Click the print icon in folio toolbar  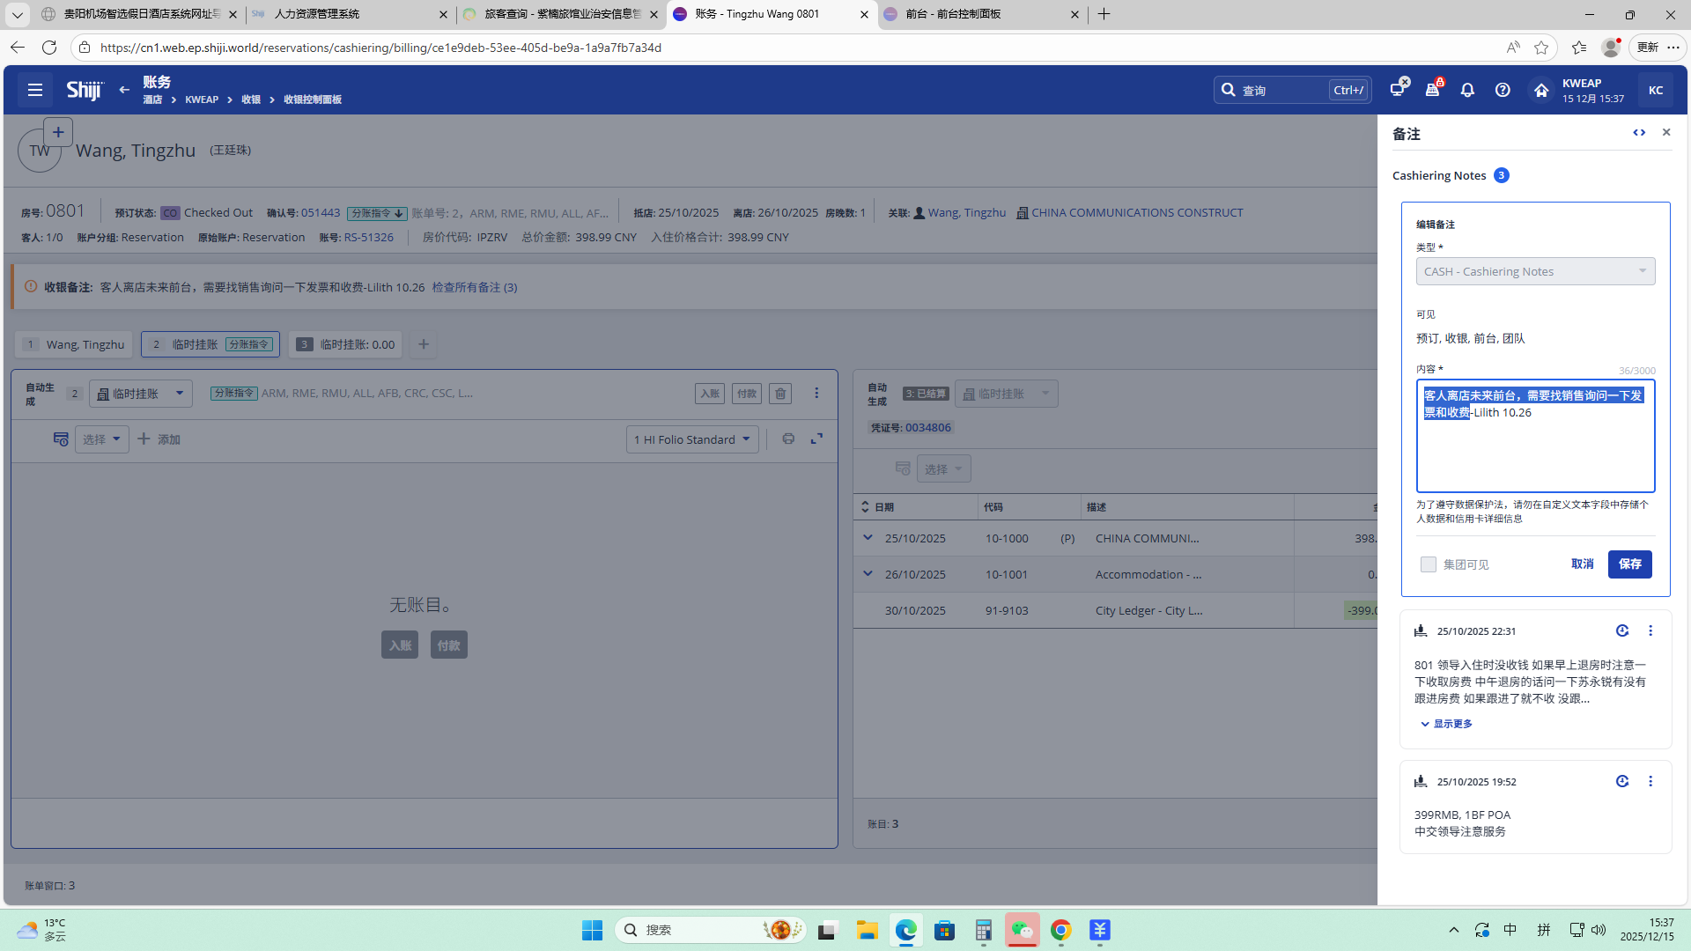click(x=788, y=439)
